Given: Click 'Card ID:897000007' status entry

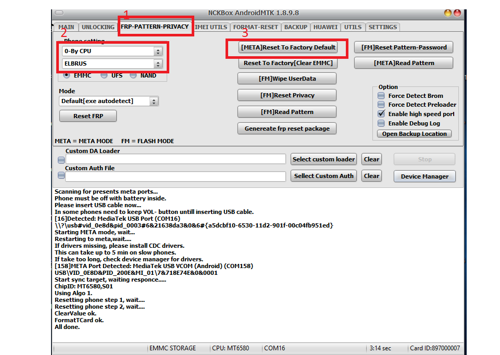Looking at the screenshot, I should tap(435, 348).
